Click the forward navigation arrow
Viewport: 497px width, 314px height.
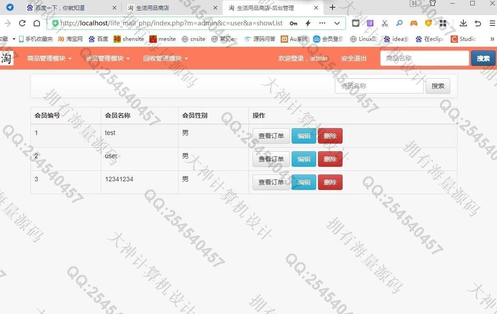click(8, 23)
